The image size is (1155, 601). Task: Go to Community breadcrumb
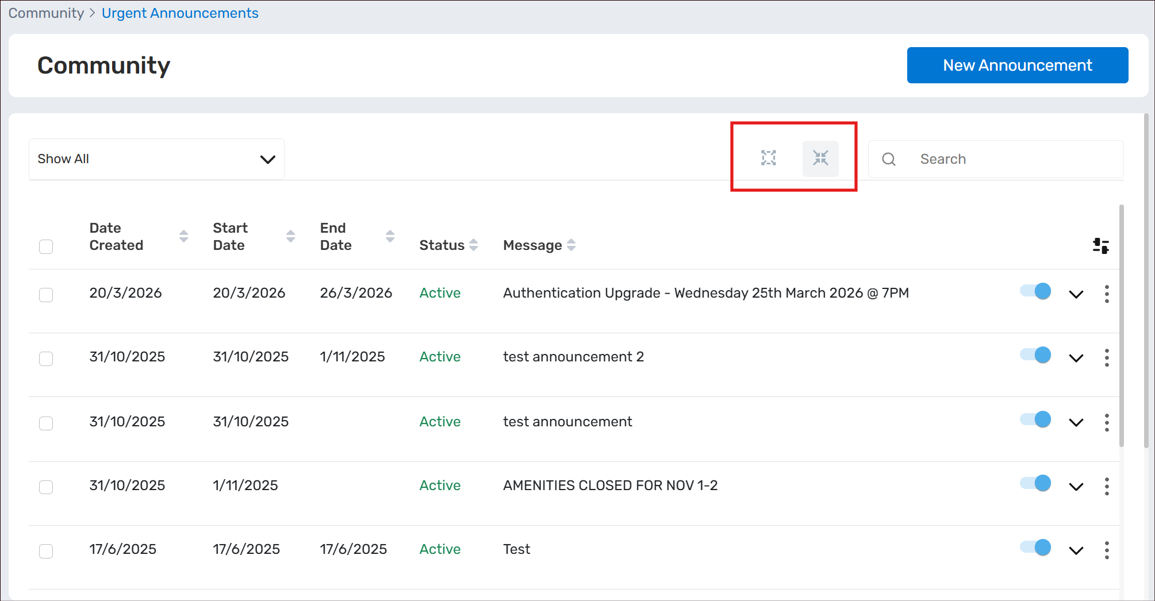(46, 13)
